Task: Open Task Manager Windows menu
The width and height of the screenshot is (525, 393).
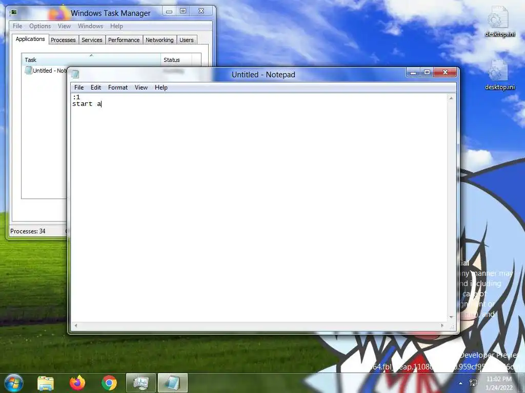Action: click(90, 26)
